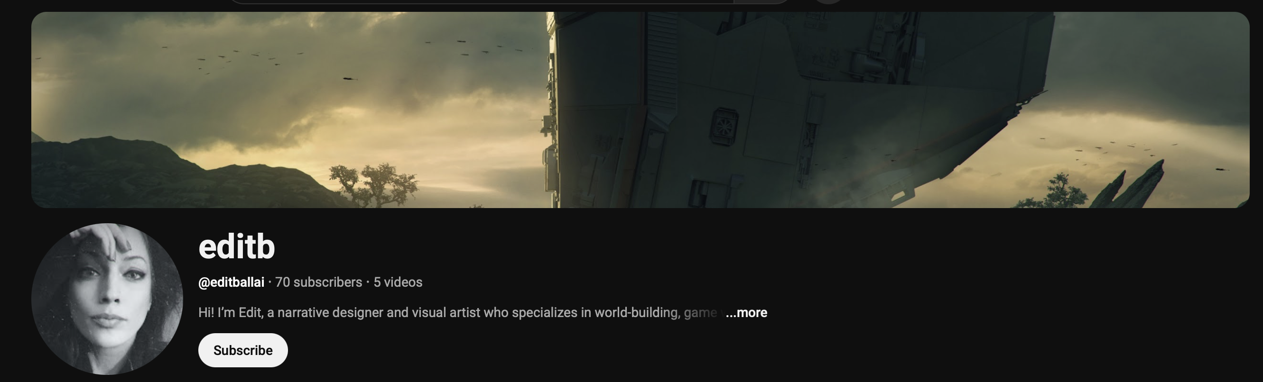
Task: Click the 70 subscribers count
Action: pos(319,282)
